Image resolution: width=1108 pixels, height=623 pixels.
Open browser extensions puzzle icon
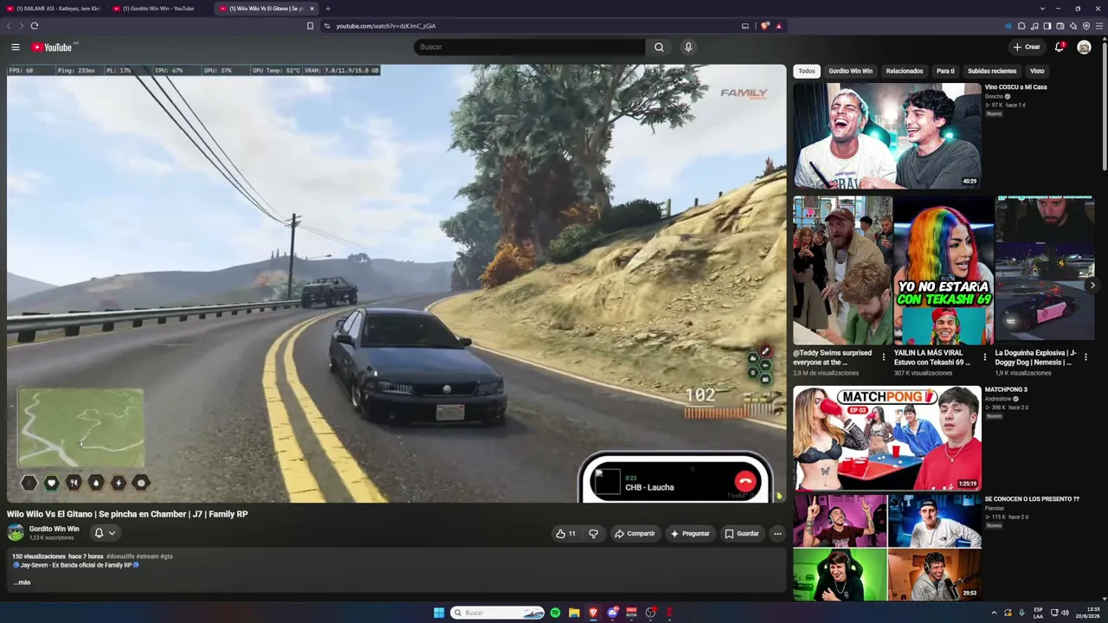1021,26
